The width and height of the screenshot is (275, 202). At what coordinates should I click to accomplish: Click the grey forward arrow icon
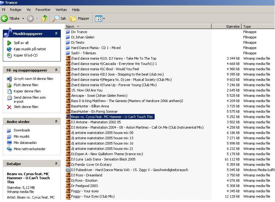coord(30,18)
